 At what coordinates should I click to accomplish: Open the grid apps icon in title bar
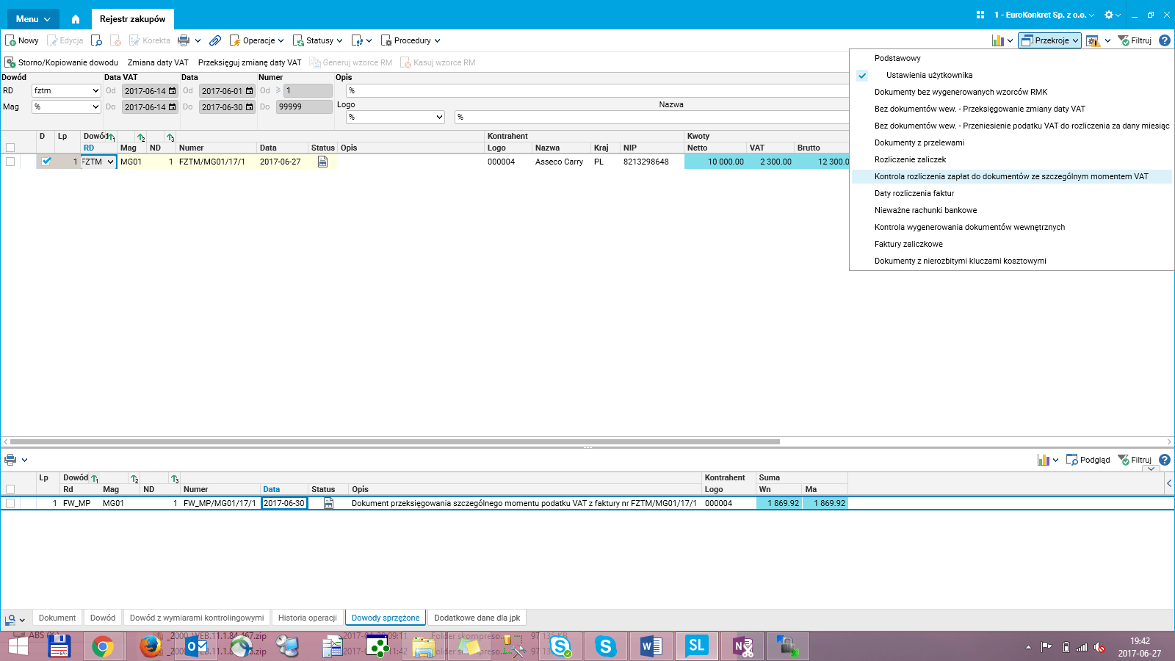980,15
